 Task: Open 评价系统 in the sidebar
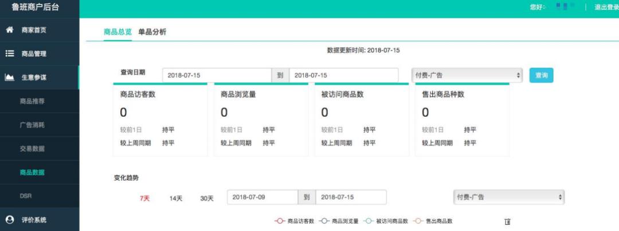point(40,220)
